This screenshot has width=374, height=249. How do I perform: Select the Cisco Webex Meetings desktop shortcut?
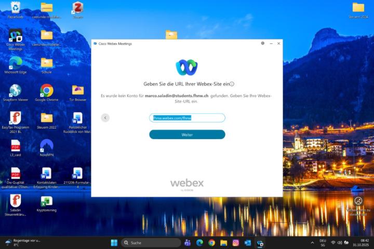point(16,39)
